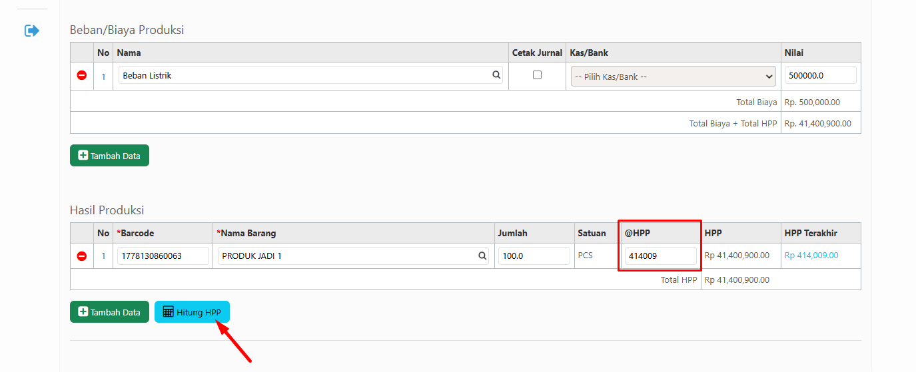This screenshot has width=916, height=372.
Task: Click Tambah Data under Beban/Biaya Produksi
Action: (109, 156)
